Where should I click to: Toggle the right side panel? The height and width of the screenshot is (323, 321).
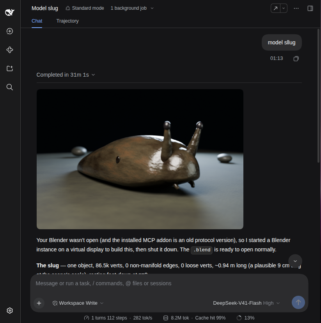pyautogui.click(x=310, y=8)
